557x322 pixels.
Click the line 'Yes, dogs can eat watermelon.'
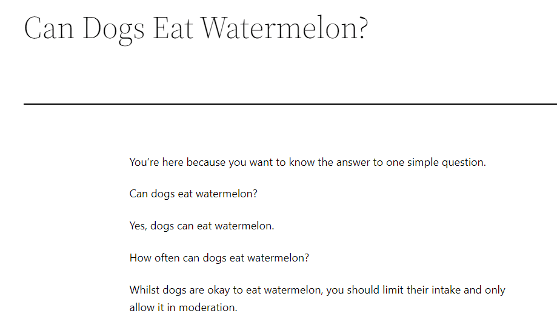pyautogui.click(x=202, y=226)
